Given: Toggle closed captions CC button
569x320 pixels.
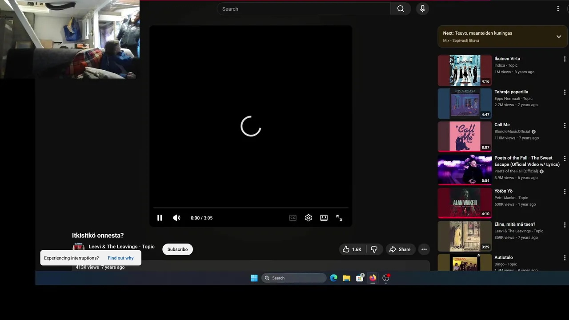Looking at the screenshot, I should [293, 218].
